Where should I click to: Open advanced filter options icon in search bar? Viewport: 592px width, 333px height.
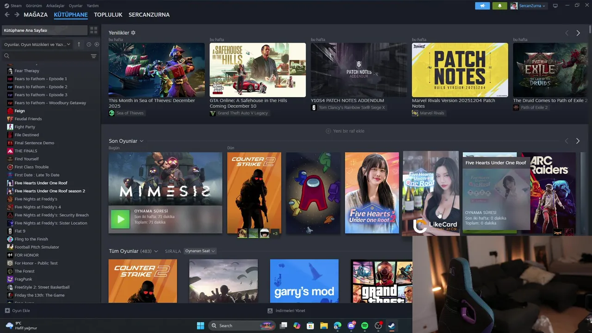click(x=93, y=56)
